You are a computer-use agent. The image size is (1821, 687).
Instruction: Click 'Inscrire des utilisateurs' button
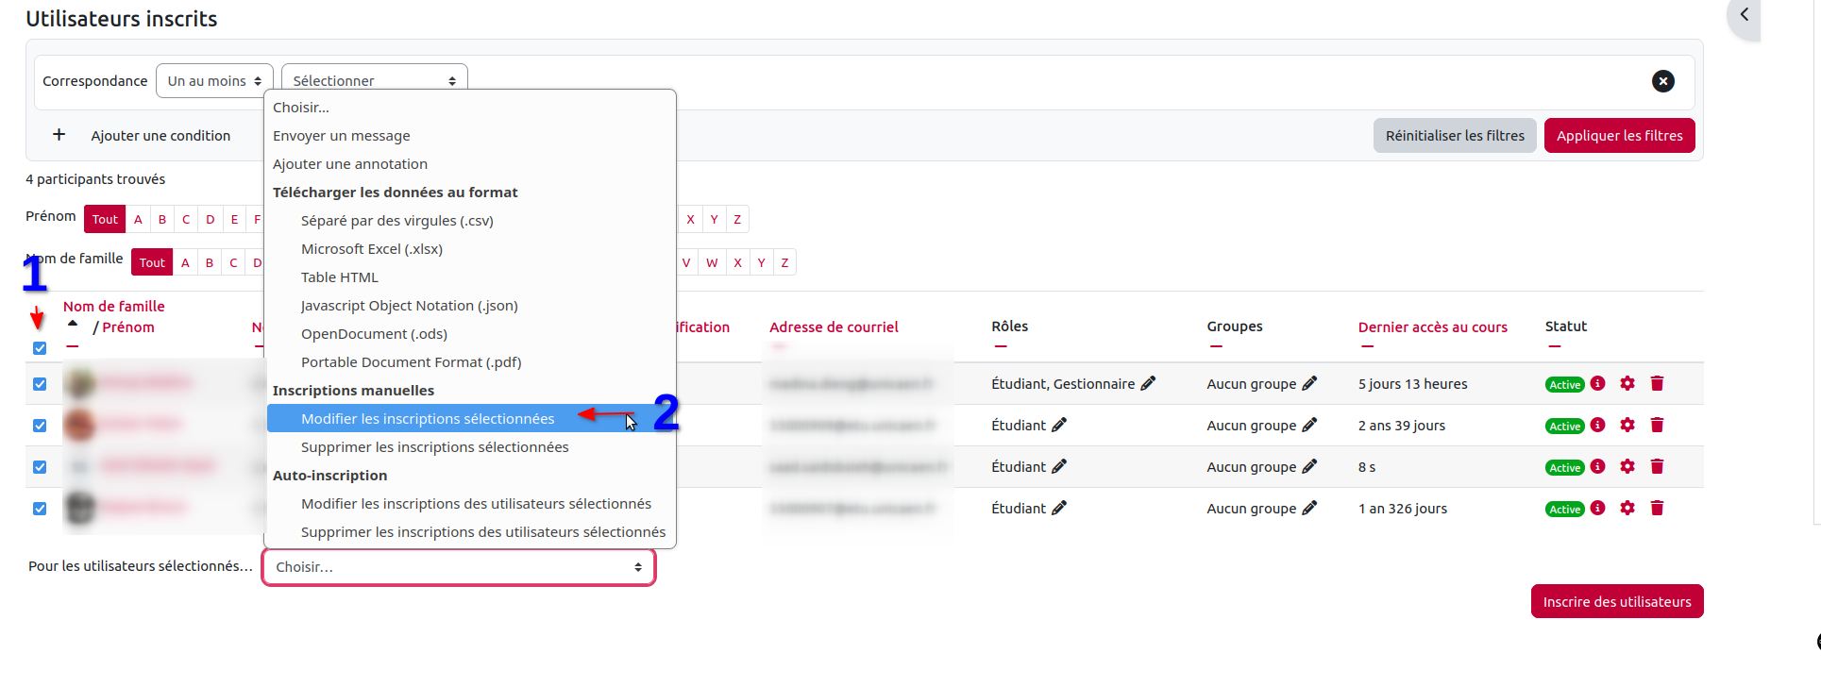(1616, 602)
